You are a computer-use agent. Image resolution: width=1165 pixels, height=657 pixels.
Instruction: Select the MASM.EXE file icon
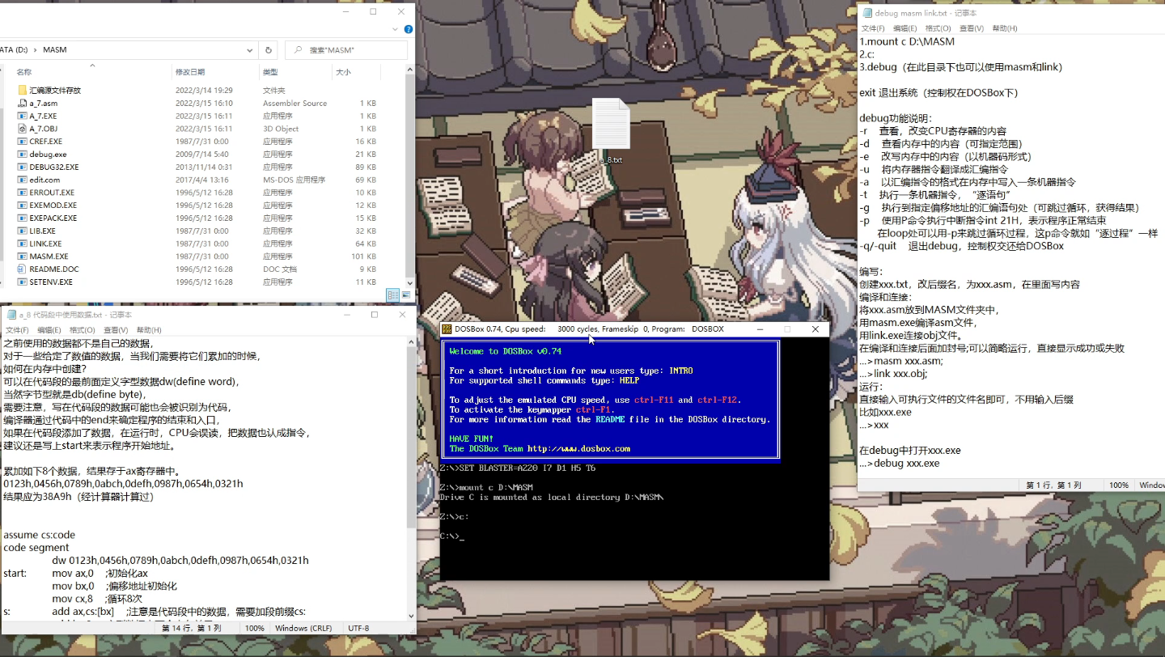pos(23,256)
